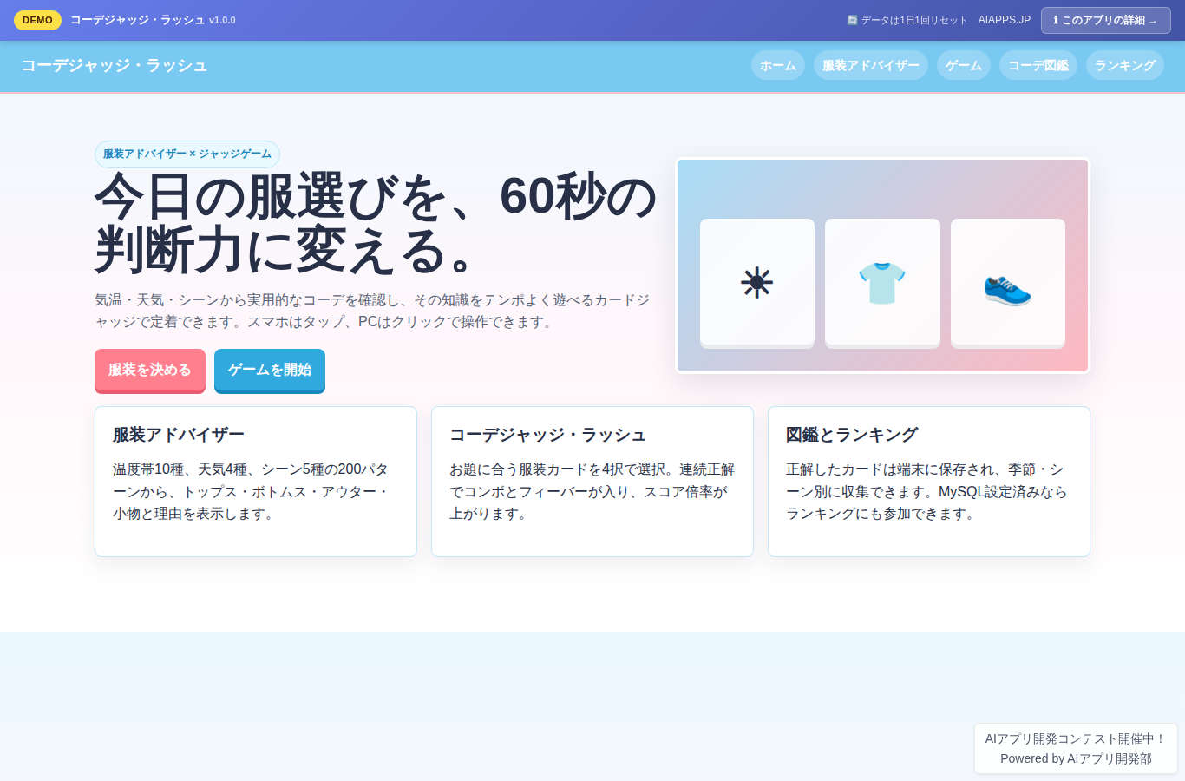
Task: Open the ホーム nav item
Action: (x=778, y=65)
